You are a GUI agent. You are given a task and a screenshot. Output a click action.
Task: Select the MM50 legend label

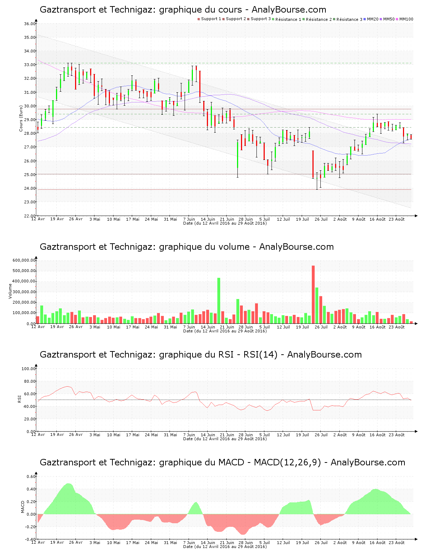point(389,19)
